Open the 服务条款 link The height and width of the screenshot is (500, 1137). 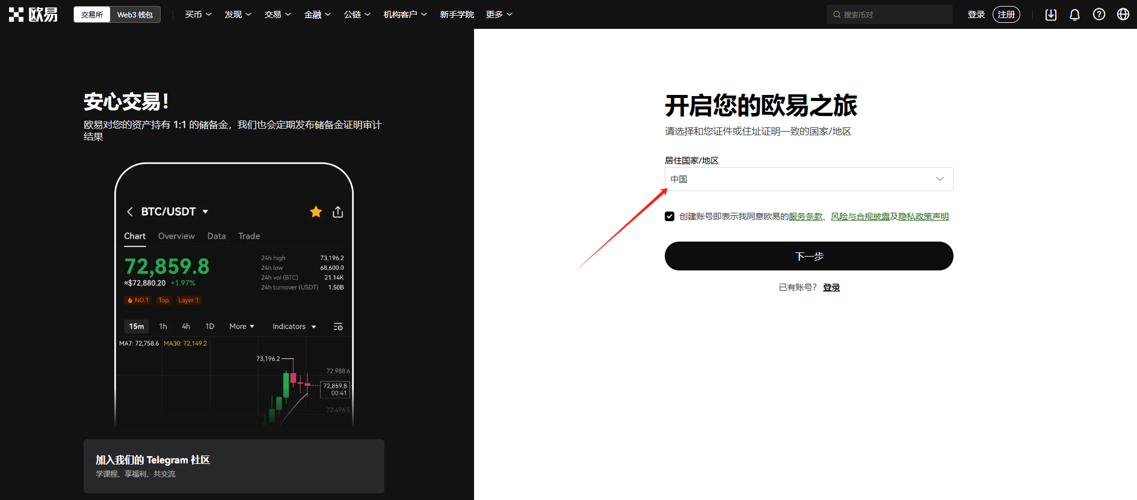coord(805,216)
